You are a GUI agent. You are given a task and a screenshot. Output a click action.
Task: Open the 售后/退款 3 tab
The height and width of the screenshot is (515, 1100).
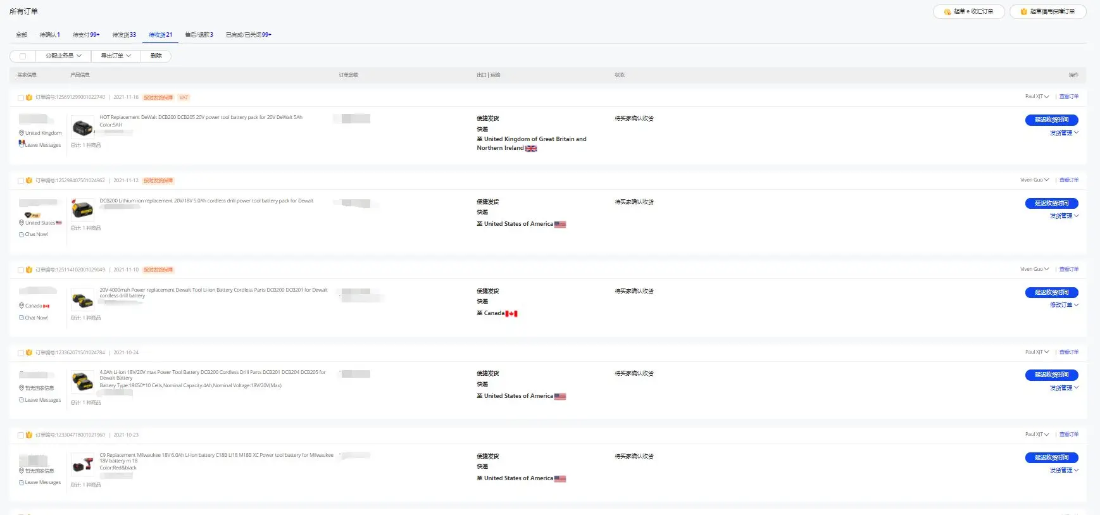coord(199,35)
